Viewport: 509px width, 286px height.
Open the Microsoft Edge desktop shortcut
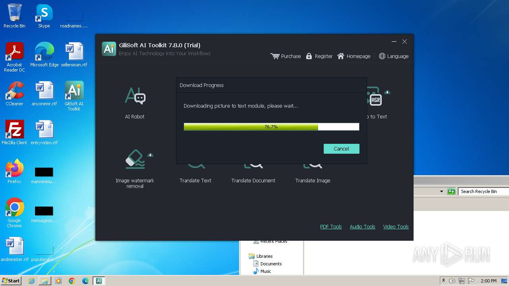click(x=44, y=54)
